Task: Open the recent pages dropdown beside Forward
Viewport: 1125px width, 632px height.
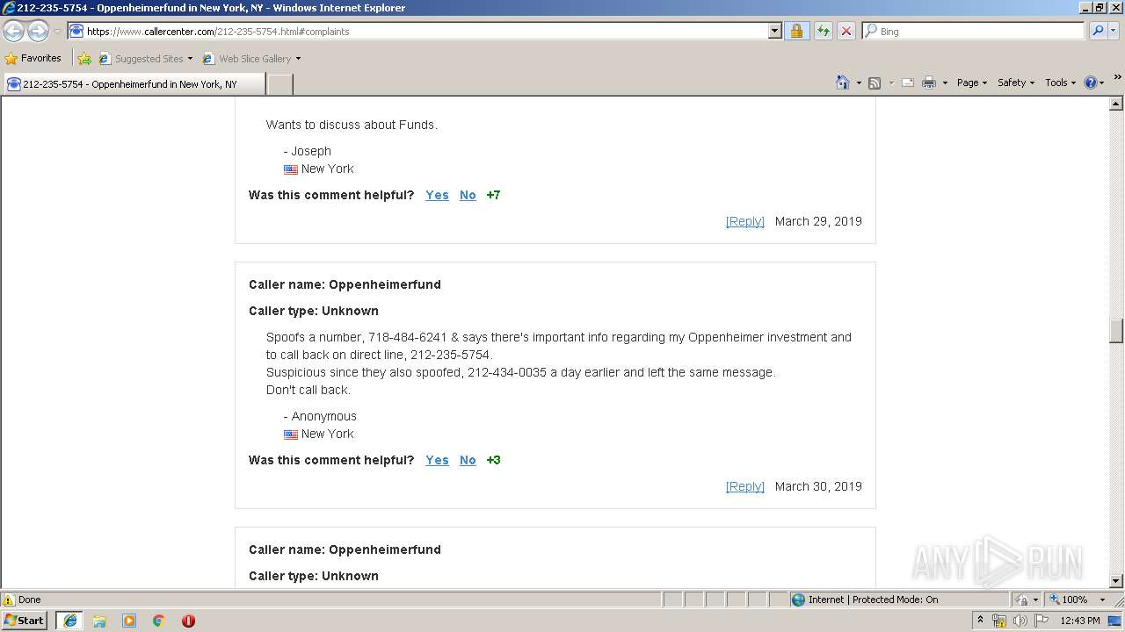Action: coord(57,32)
